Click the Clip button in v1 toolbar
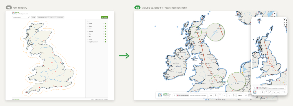The width and height of the screenshot is (293, 106). click(x=33, y=17)
